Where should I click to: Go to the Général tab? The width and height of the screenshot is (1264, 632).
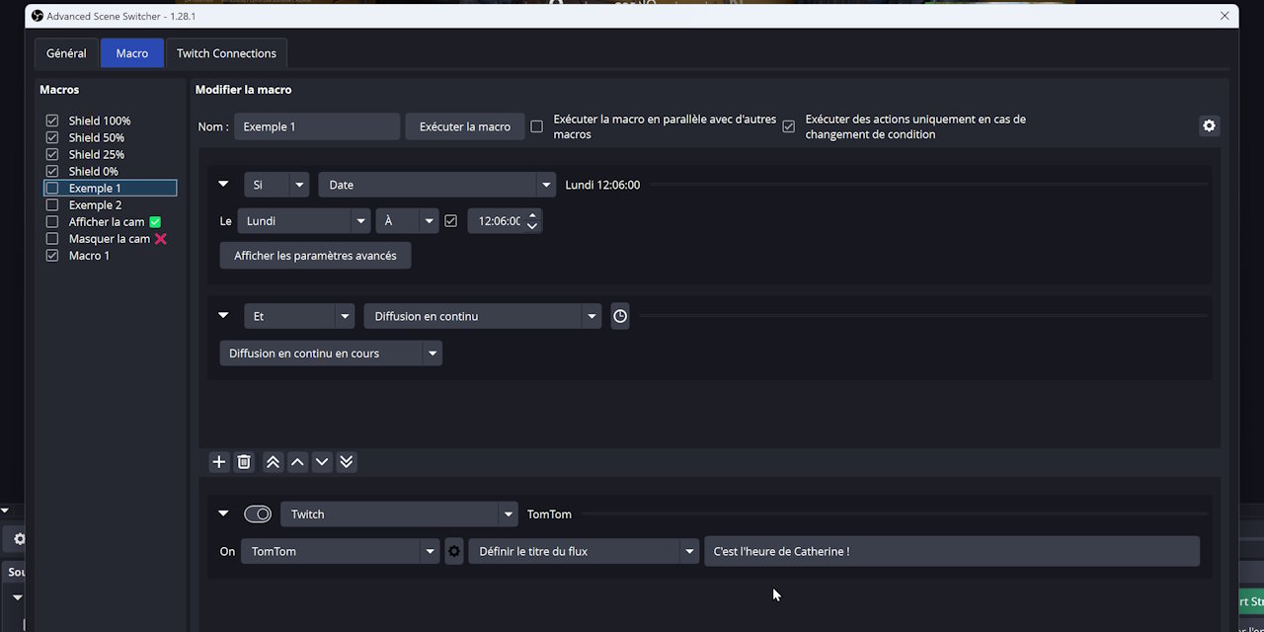(x=66, y=52)
